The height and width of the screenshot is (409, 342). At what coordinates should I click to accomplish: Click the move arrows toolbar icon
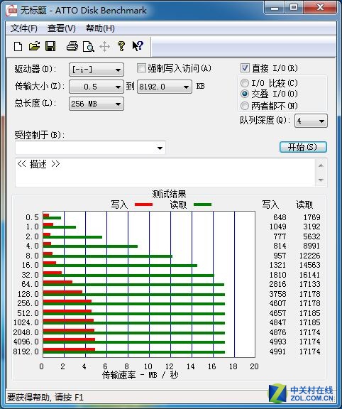click(x=104, y=47)
